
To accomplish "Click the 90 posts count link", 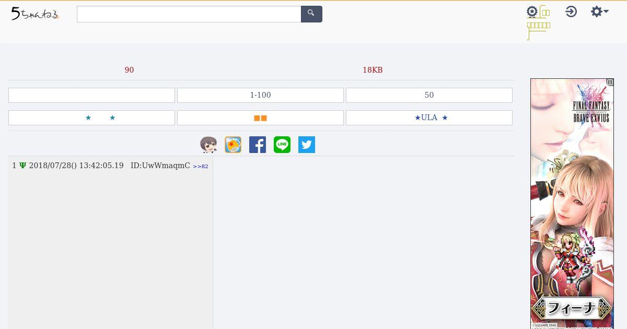I will [129, 70].
